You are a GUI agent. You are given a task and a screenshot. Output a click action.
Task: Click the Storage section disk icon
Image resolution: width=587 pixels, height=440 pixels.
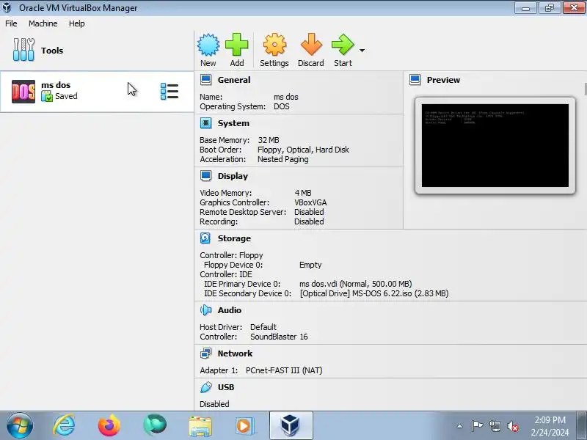pos(205,238)
